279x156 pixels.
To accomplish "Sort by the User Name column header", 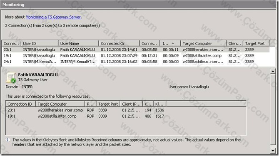I will pos(78,44).
